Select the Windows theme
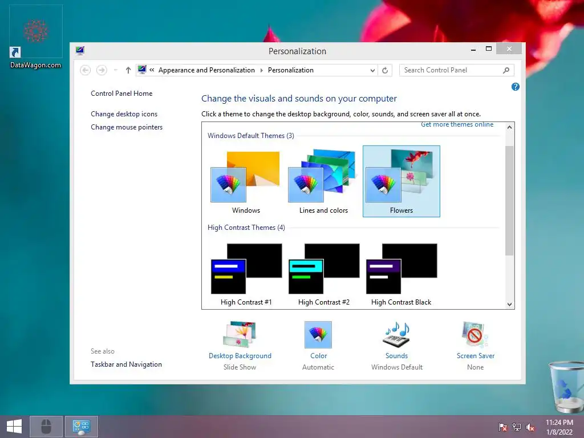This screenshot has width=584, height=438. pos(246,182)
